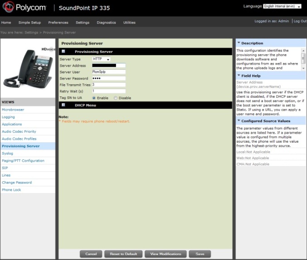307x260 pixels.
Task: Open the Home menu
Action: pos(6,23)
